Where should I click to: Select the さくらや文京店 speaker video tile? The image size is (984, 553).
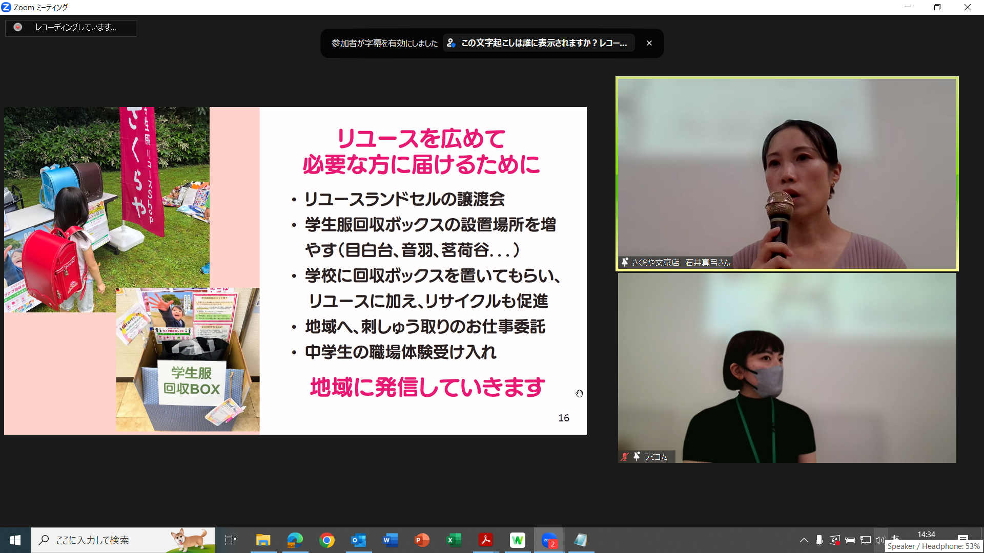[787, 174]
